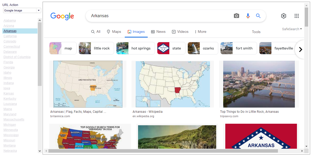Click the britannica.com source text
The width and height of the screenshot is (311, 156).
60,116
